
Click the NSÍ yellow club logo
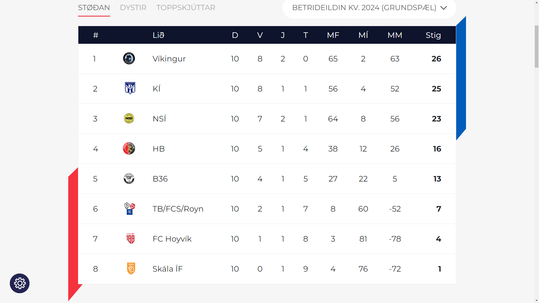[x=129, y=118]
